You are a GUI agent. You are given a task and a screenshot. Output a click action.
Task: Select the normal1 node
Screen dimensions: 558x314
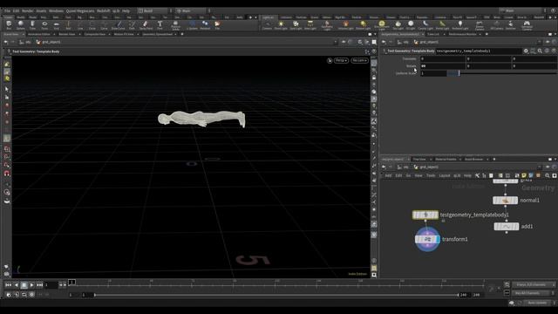tap(506, 201)
